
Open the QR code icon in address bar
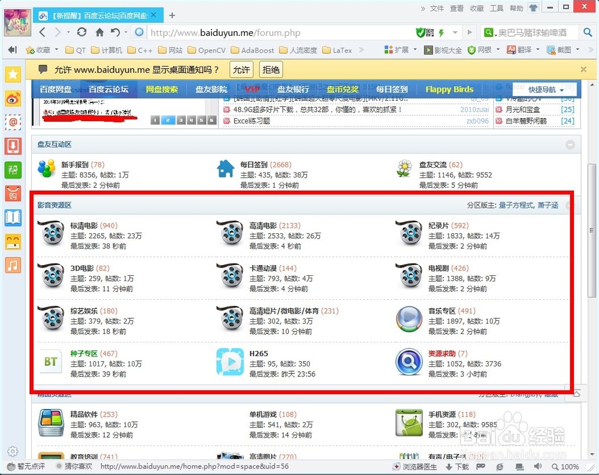click(429, 33)
